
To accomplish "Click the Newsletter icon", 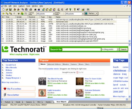I will pos(5,95).
